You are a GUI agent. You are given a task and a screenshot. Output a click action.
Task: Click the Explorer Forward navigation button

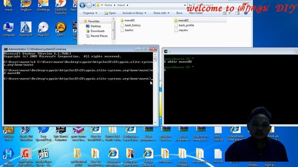(89, 5)
